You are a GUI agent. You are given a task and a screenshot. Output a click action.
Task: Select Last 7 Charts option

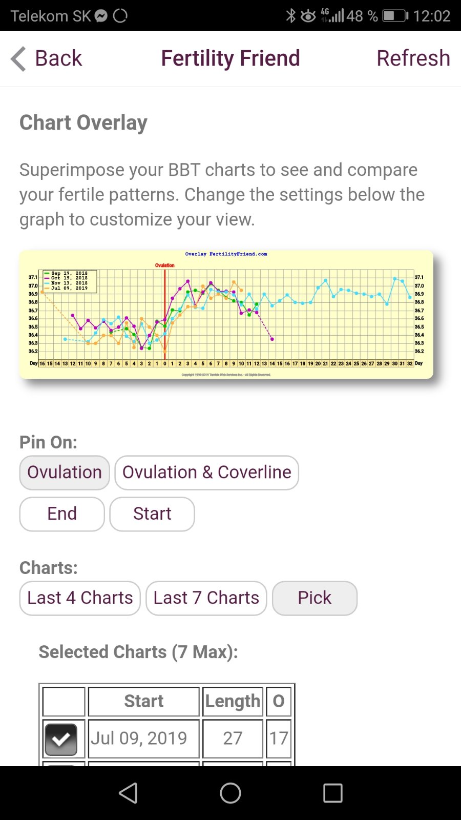pos(206,598)
